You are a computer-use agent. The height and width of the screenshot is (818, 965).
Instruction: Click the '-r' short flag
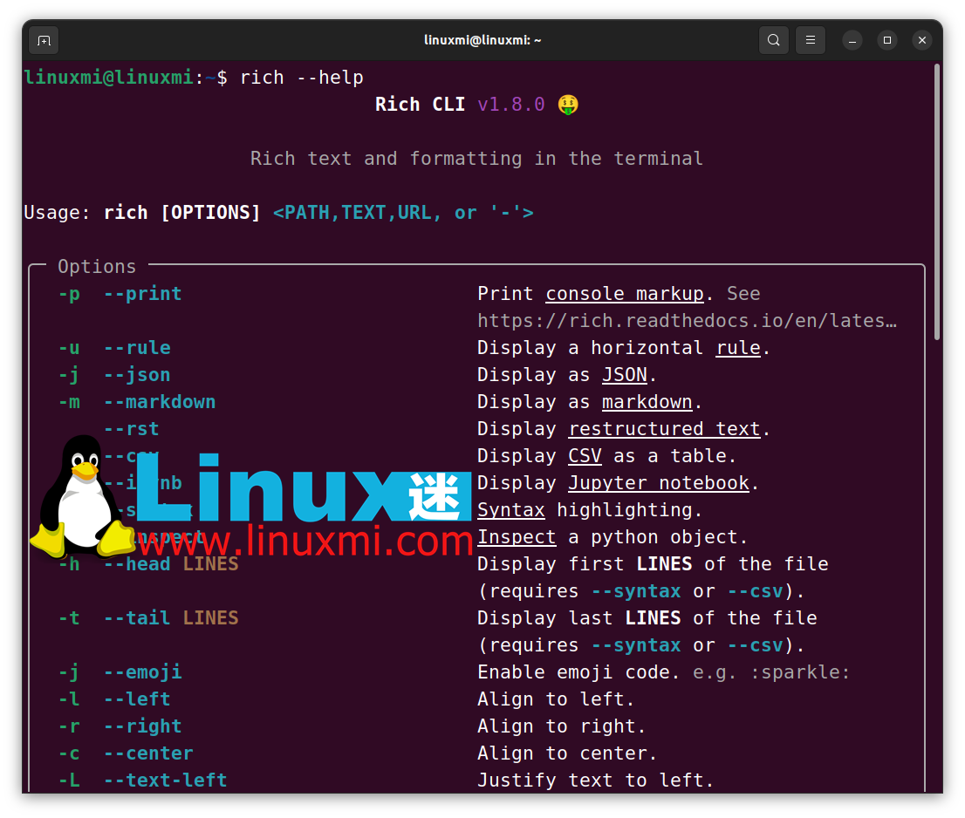69,726
